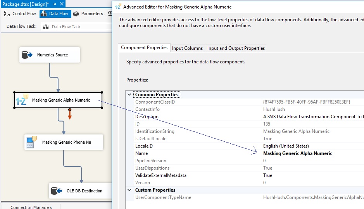Screen dimensions: 364x209
Task: Select the ValidateExternalMetadata property row
Action: [248, 175]
